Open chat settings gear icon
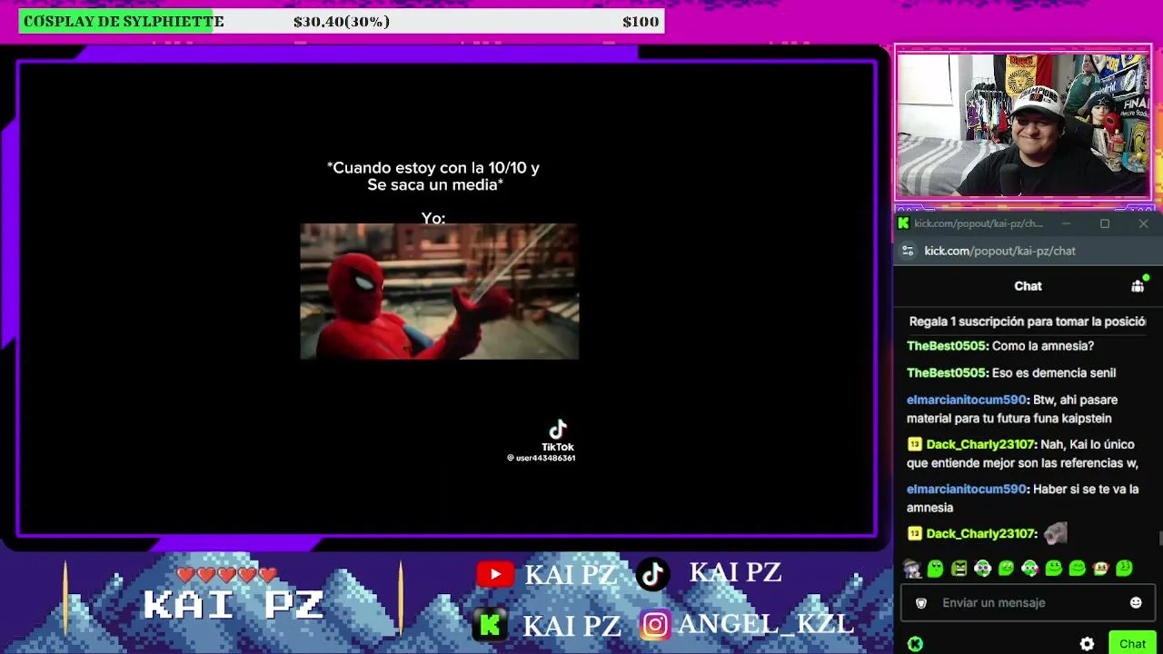Image resolution: width=1163 pixels, height=654 pixels. pyautogui.click(x=1087, y=644)
